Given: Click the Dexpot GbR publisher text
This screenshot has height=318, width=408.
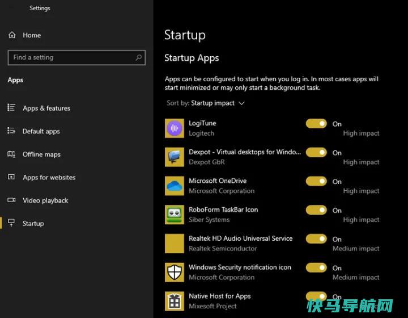Looking at the screenshot, I should click(207, 162).
